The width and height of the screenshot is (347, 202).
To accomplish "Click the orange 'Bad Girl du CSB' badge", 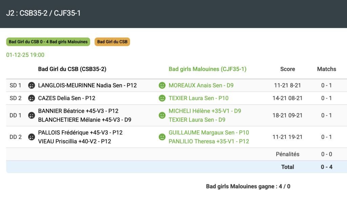I will tap(112, 42).
